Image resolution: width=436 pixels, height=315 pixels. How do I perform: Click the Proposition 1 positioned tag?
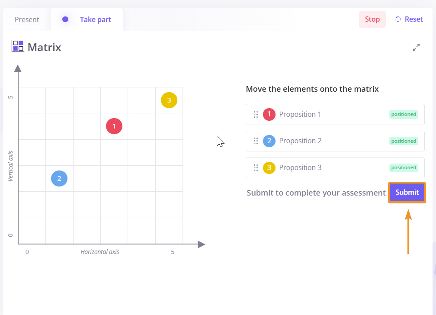click(x=403, y=115)
